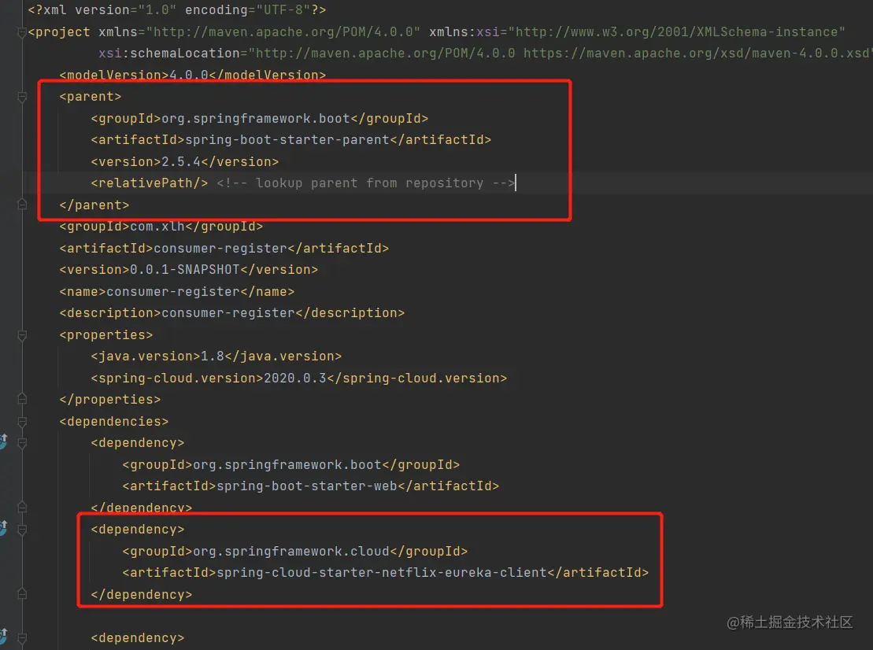Click fold marker beside closing </parent> tag
The height and width of the screenshot is (650, 873).
coord(22,205)
